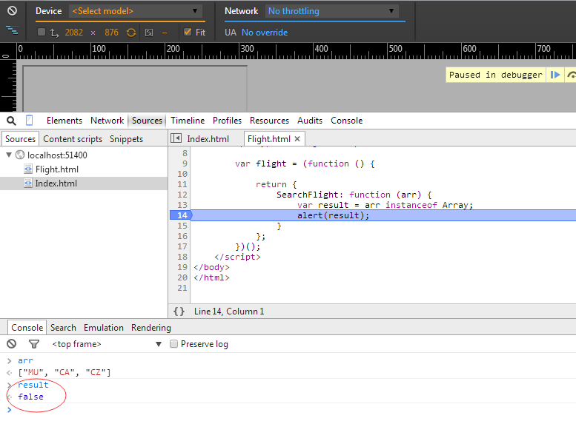Click the localhost globe icon
The width and height of the screenshot is (576, 421).
(x=20, y=155)
